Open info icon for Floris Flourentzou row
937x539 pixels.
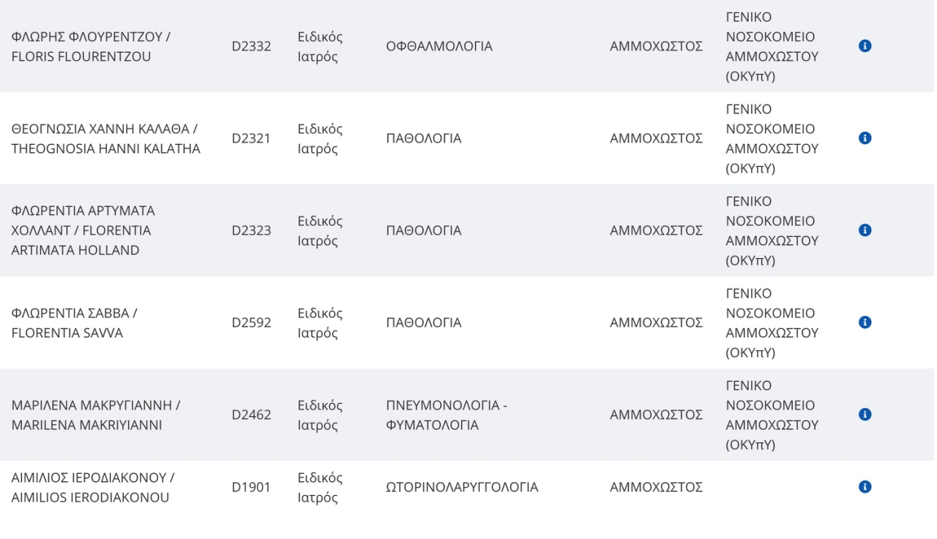(865, 46)
